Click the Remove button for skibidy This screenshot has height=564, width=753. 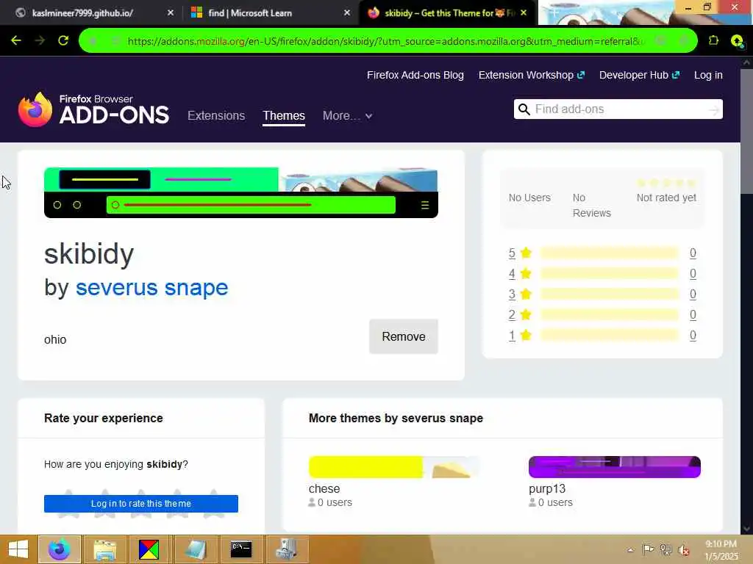pyautogui.click(x=404, y=336)
